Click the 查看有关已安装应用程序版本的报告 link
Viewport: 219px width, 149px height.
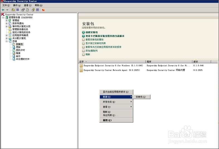103,47
